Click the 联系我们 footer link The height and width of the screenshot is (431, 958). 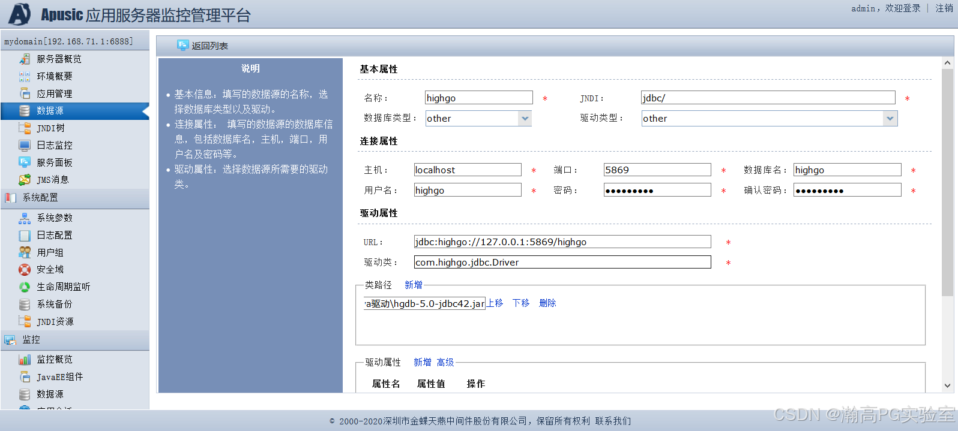(613, 421)
